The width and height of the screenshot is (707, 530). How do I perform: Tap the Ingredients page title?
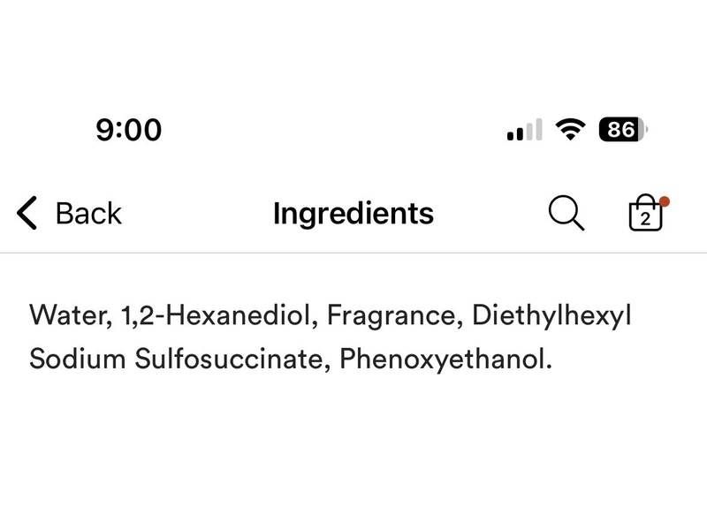(x=353, y=213)
